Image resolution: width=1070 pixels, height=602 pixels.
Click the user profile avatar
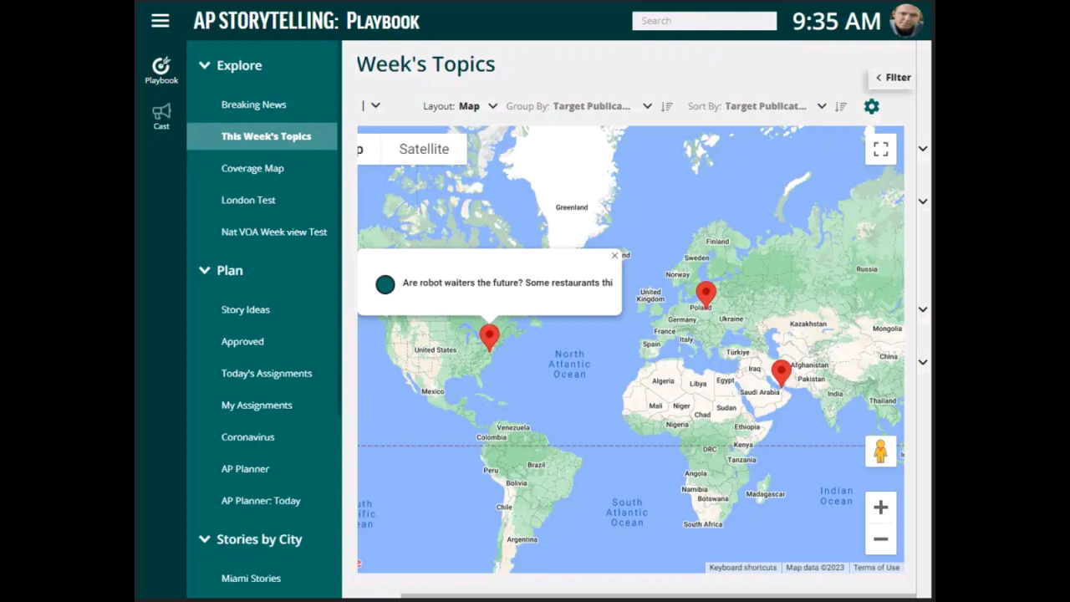tap(906, 21)
